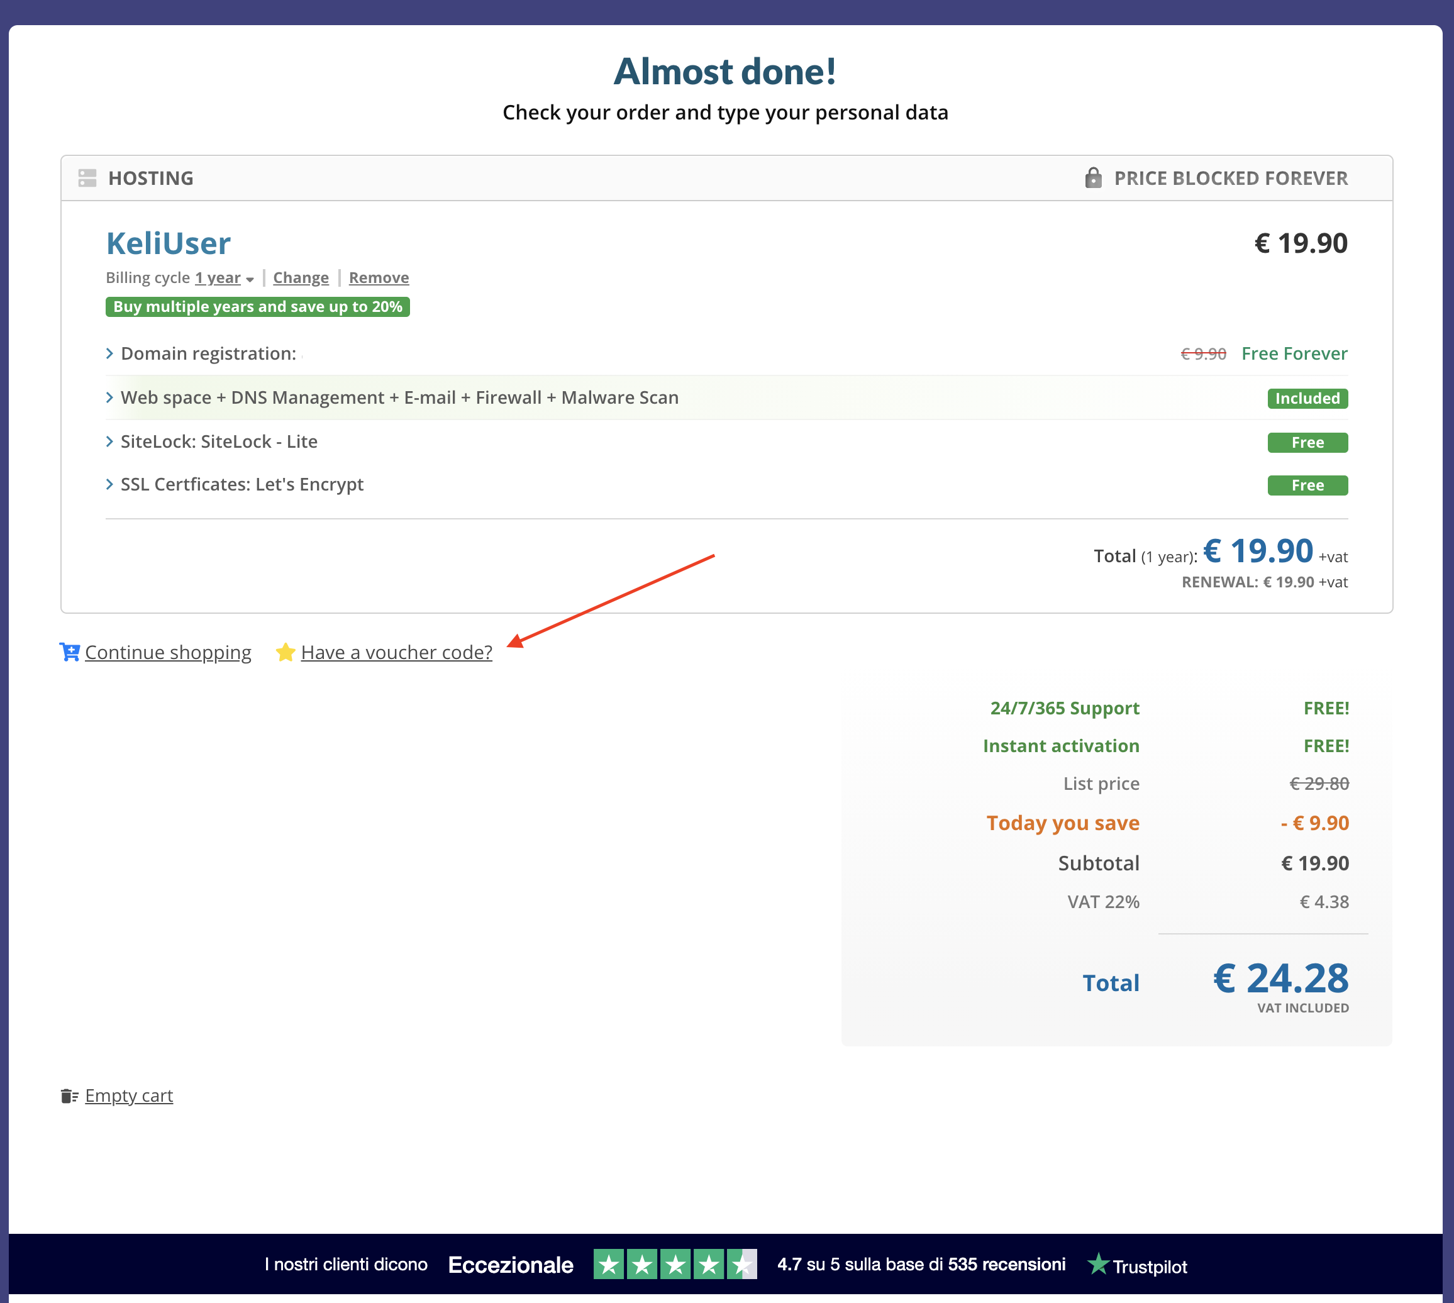The width and height of the screenshot is (1454, 1303).
Task: Click the Empty cart link
Action: coord(129,1096)
